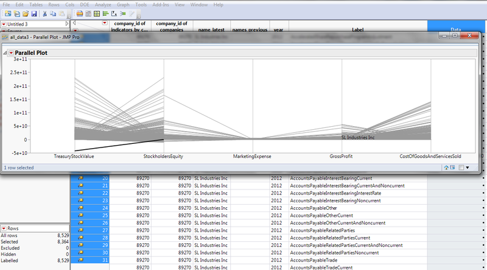Click the StockholdersEquity axis label
The height and width of the screenshot is (270, 487).
tap(163, 157)
